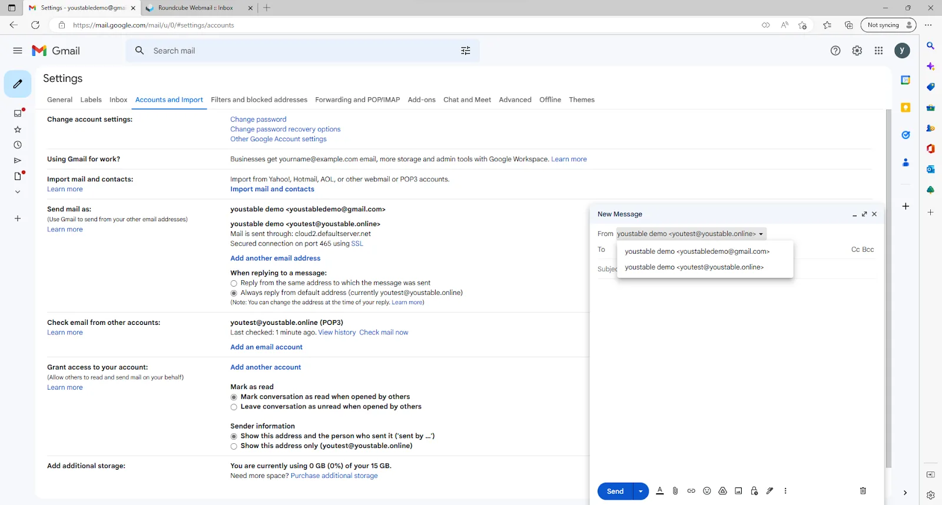Insert files using Drive icon
The height and width of the screenshot is (505, 942).
click(x=722, y=491)
